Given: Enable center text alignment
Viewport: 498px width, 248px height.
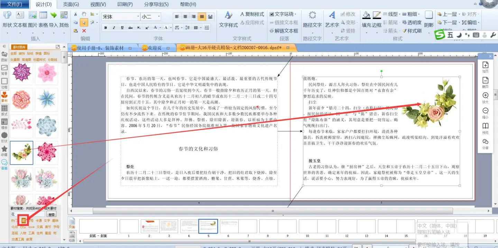Looking at the screenshot, I should click(x=185, y=17).
